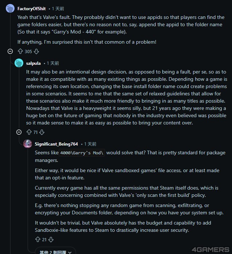This screenshot has height=254, width=232.
Task: Open salpula's user profile
Action: pos(33,63)
